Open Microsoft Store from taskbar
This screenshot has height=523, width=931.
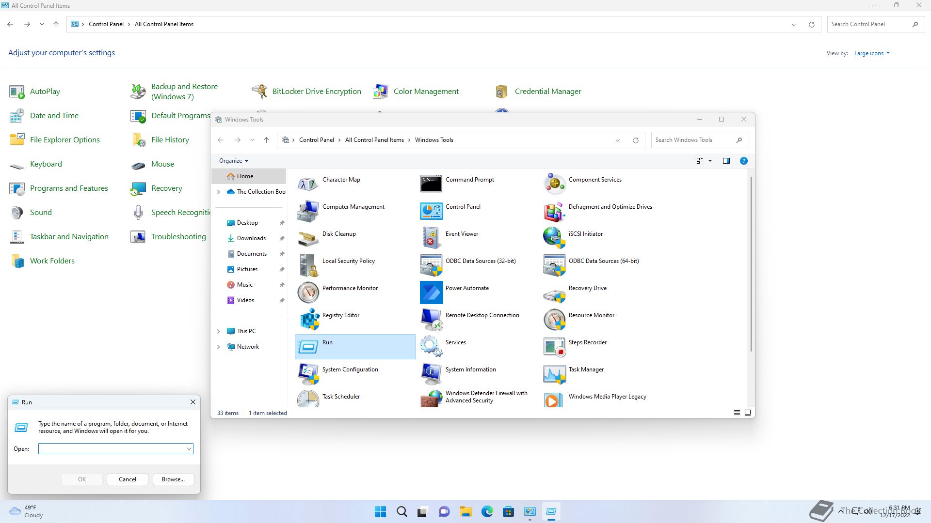pyautogui.click(x=508, y=511)
